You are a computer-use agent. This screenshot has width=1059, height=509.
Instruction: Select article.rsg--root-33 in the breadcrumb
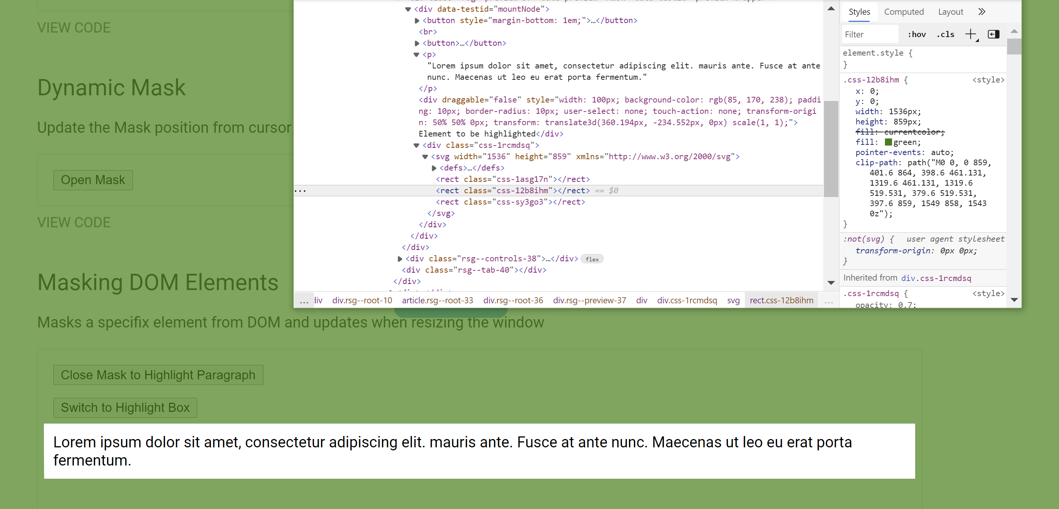438,301
